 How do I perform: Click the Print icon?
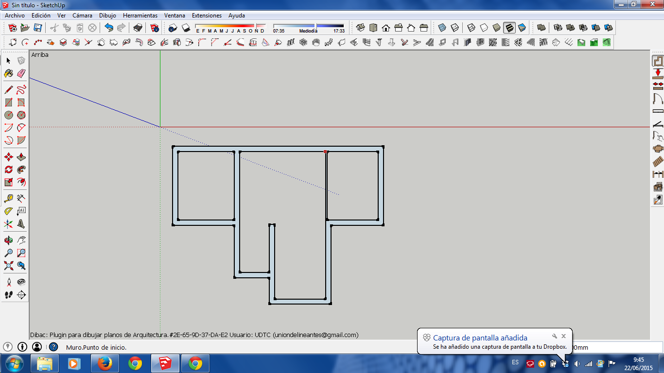coord(138,28)
